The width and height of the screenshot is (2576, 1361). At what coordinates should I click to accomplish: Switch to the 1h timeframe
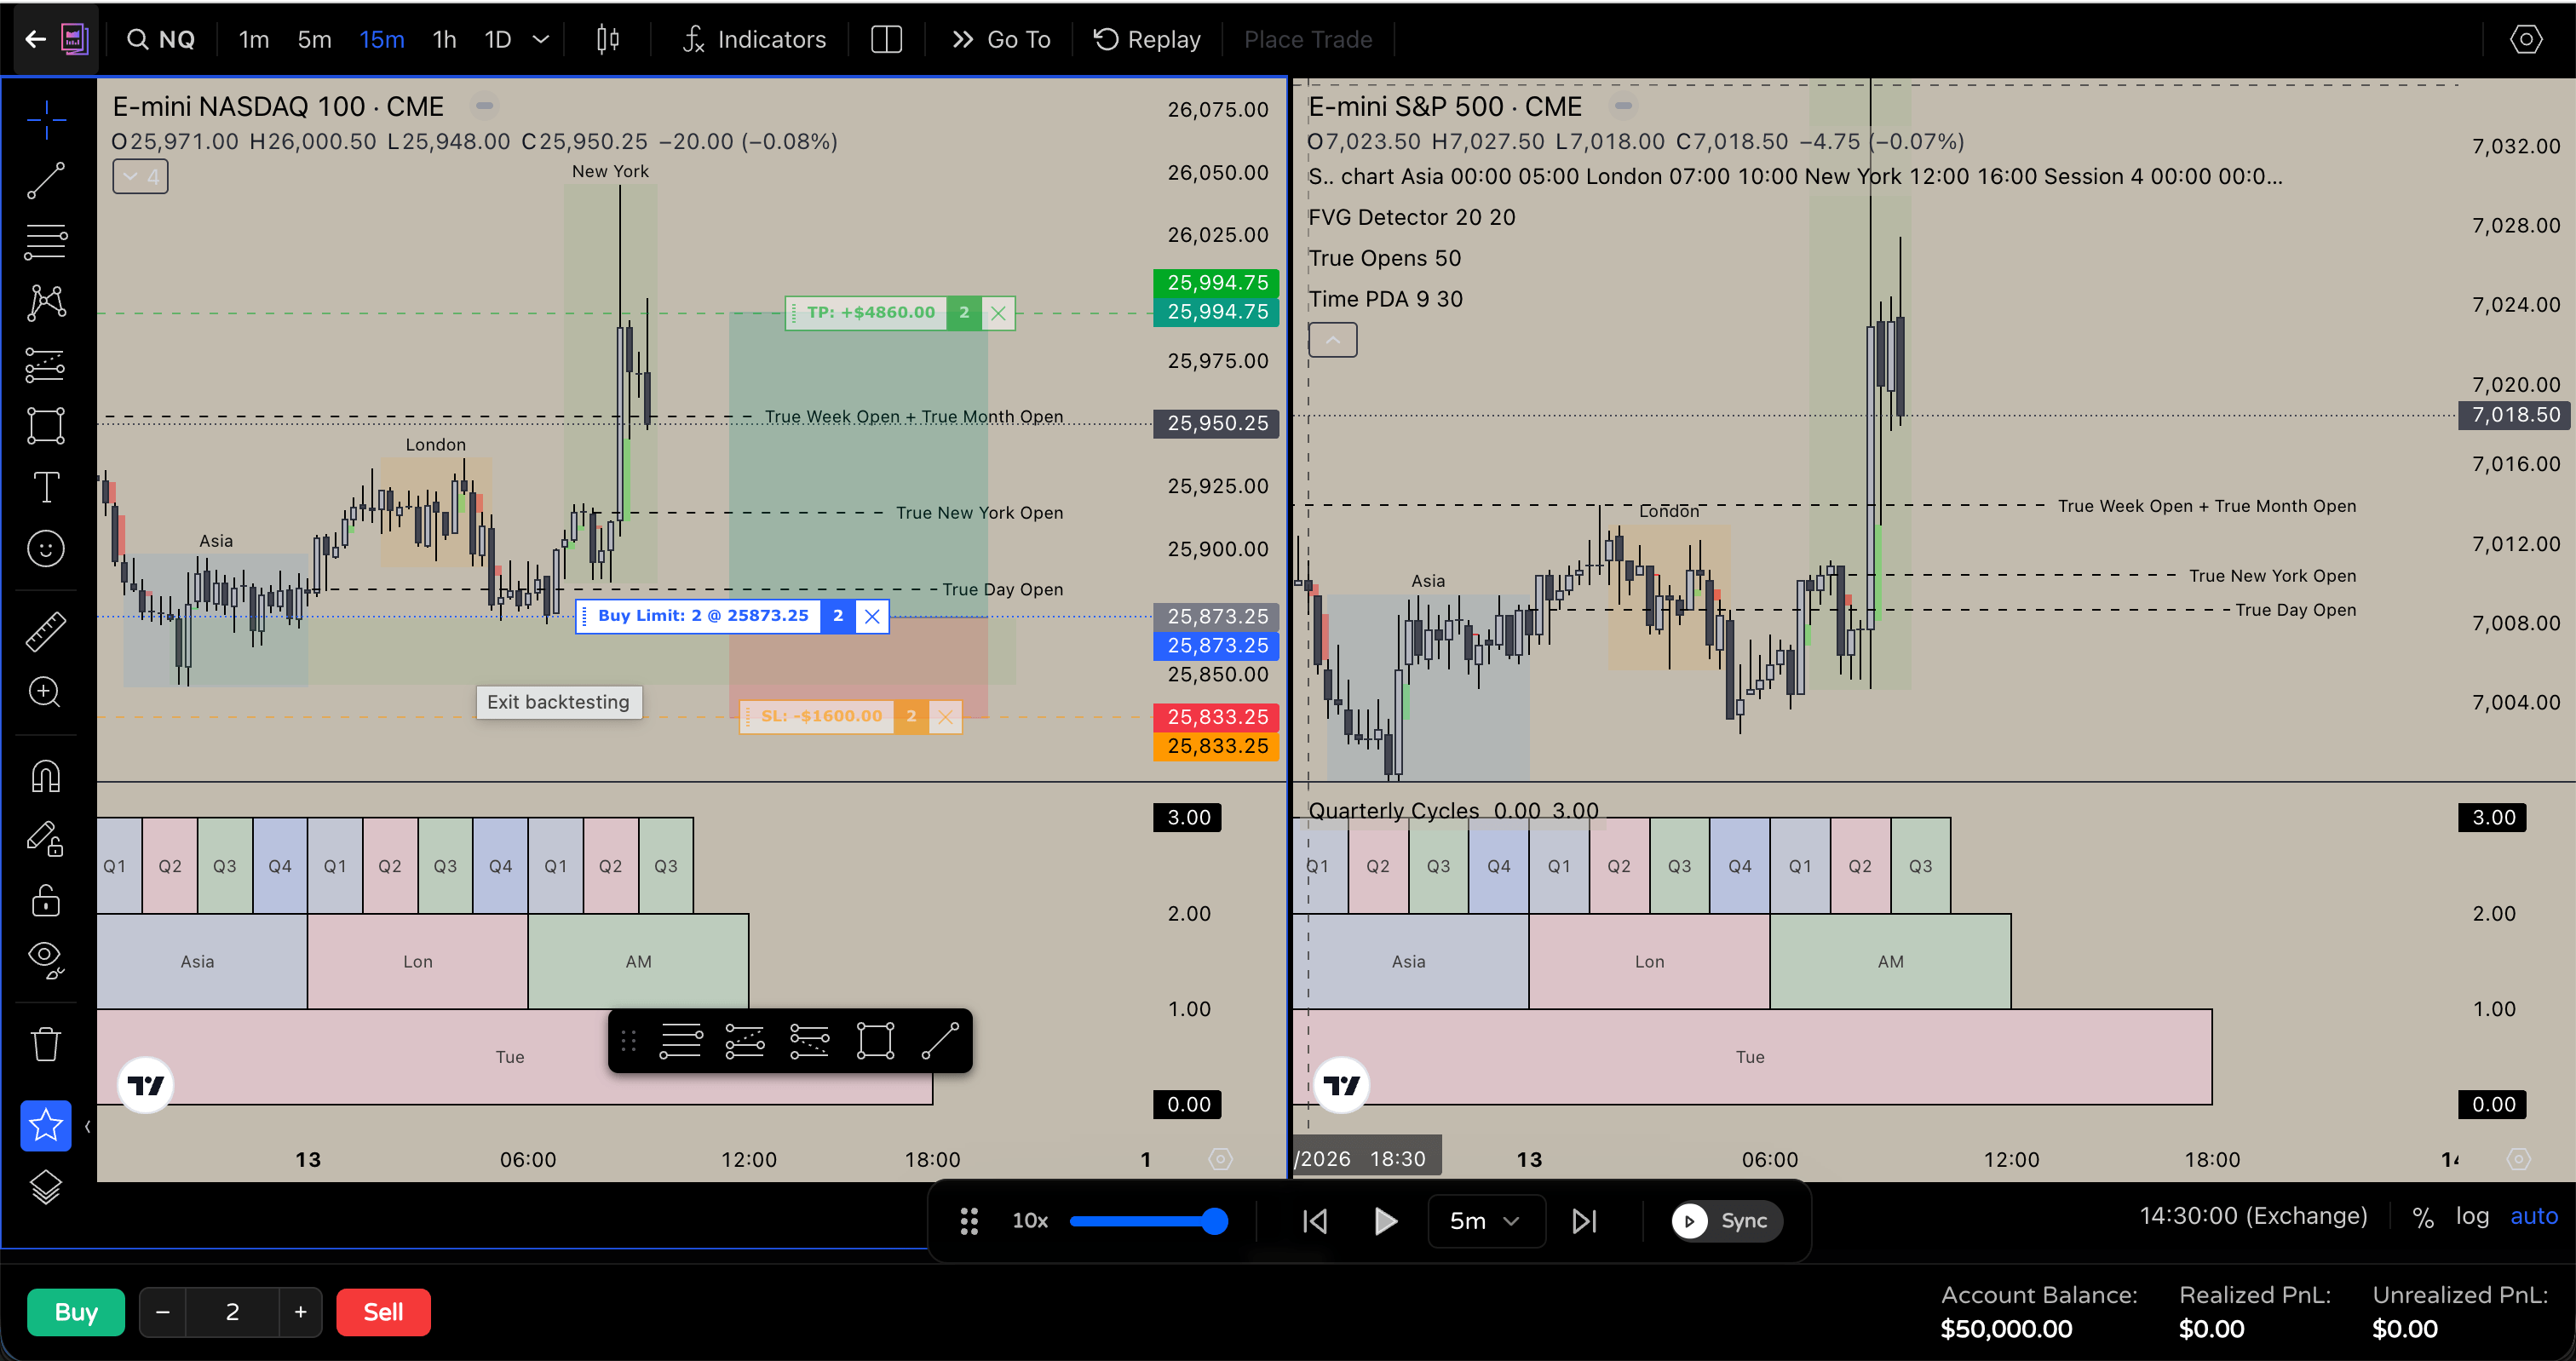click(x=444, y=39)
